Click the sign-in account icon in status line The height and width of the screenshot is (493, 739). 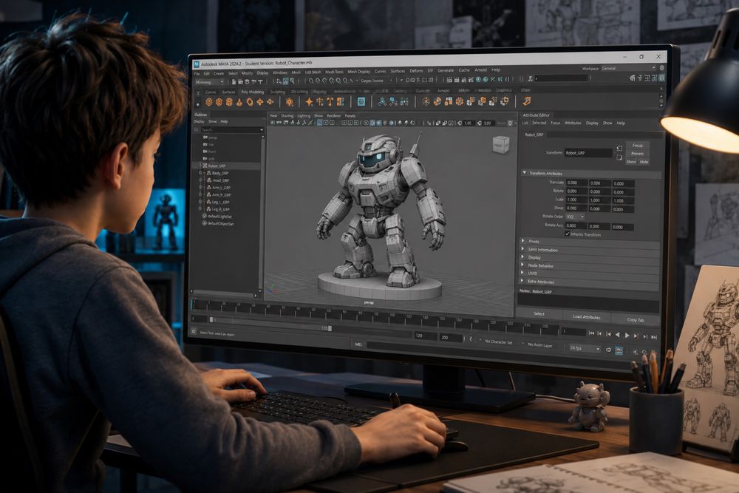tap(530, 78)
